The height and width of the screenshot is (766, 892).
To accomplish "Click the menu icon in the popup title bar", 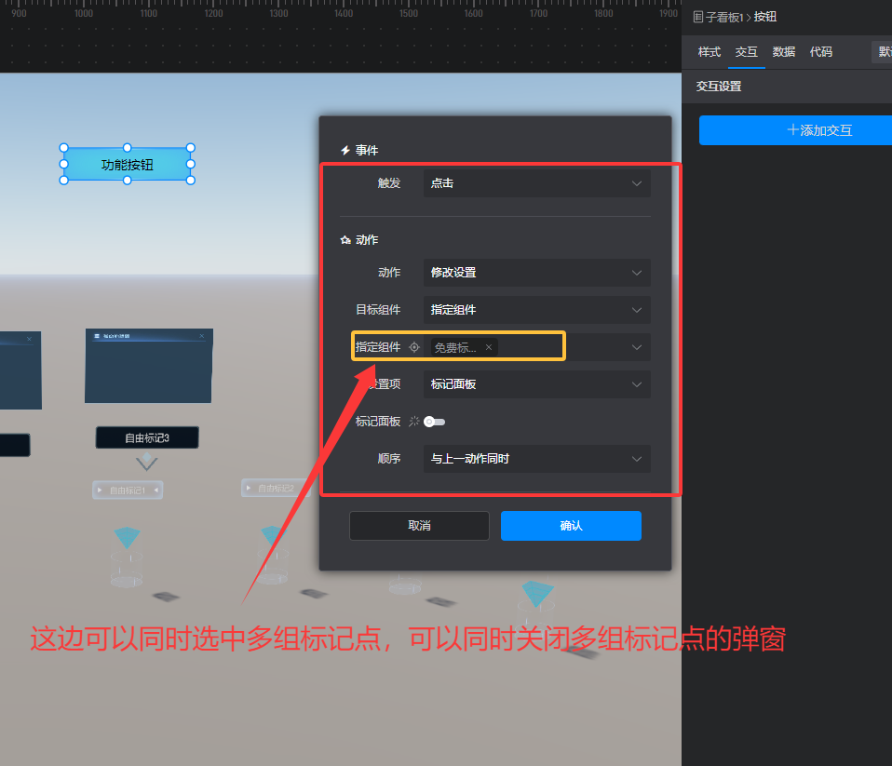I will (x=96, y=336).
